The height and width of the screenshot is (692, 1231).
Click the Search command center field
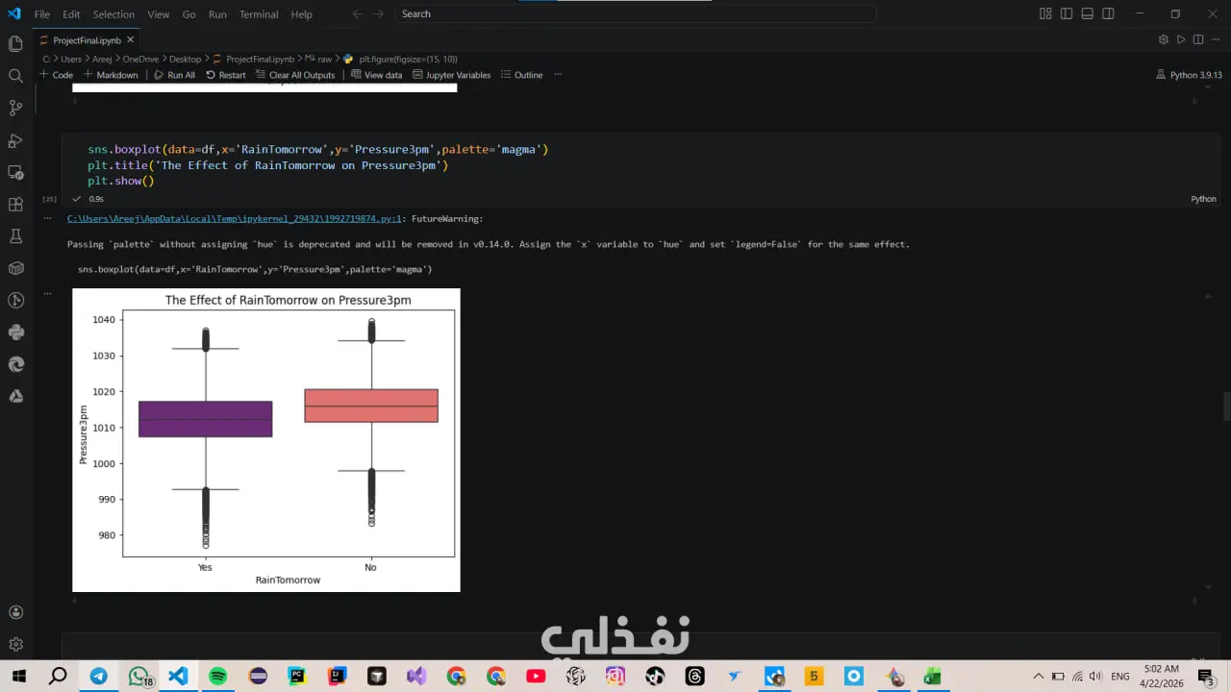click(x=637, y=13)
